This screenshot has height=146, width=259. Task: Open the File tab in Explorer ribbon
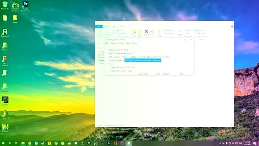99,26
